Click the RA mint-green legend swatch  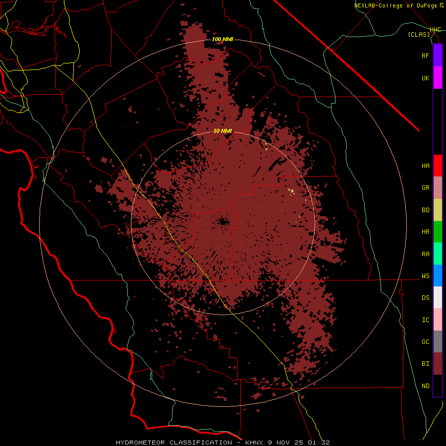pos(438,254)
